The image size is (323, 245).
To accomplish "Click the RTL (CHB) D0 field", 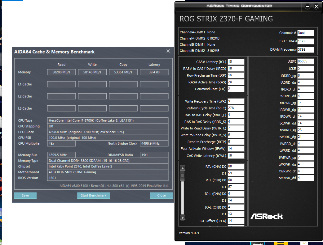I will click(236, 180).
